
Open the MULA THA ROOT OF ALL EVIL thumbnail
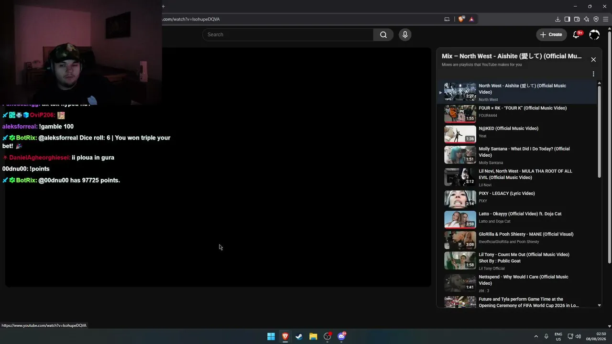460,177
